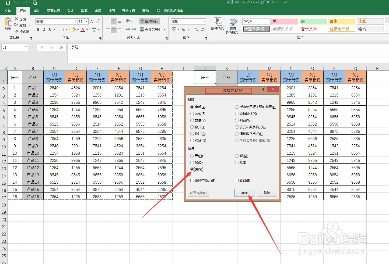
Task: Expand the Name Box dropdown arrow
Action: coord(26,47)
